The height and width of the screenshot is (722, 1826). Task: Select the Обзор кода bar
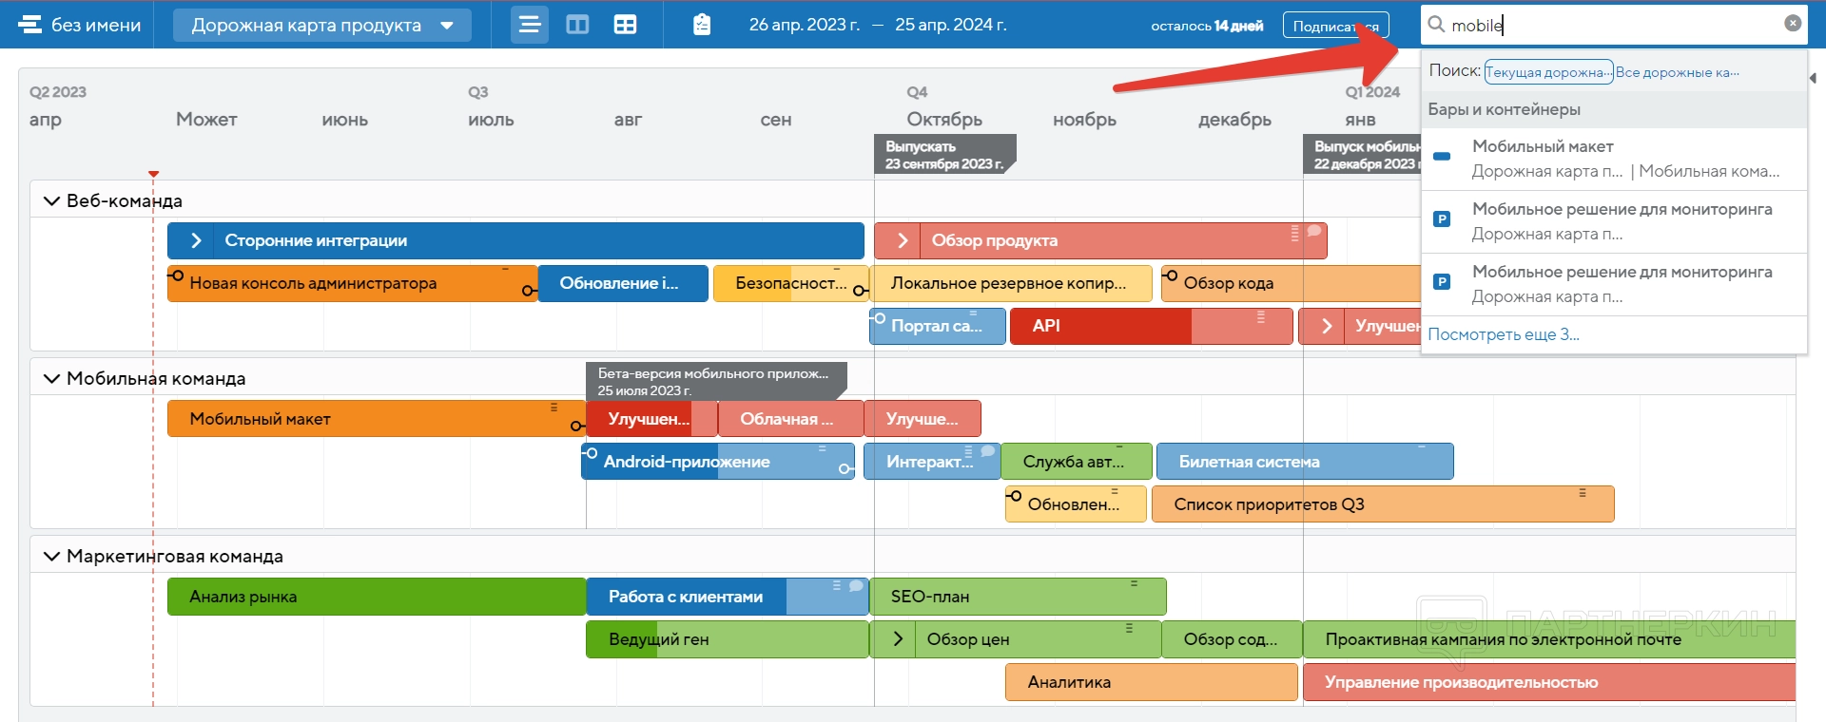tap(1291, 283)
